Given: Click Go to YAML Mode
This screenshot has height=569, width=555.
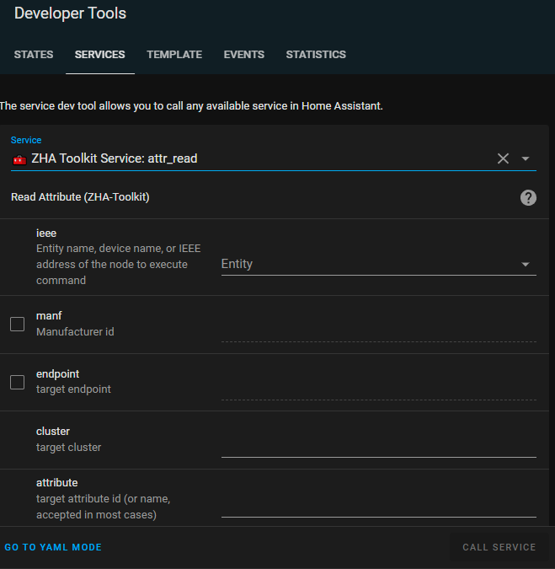Looking at the screenshot, I should (53, 547).
